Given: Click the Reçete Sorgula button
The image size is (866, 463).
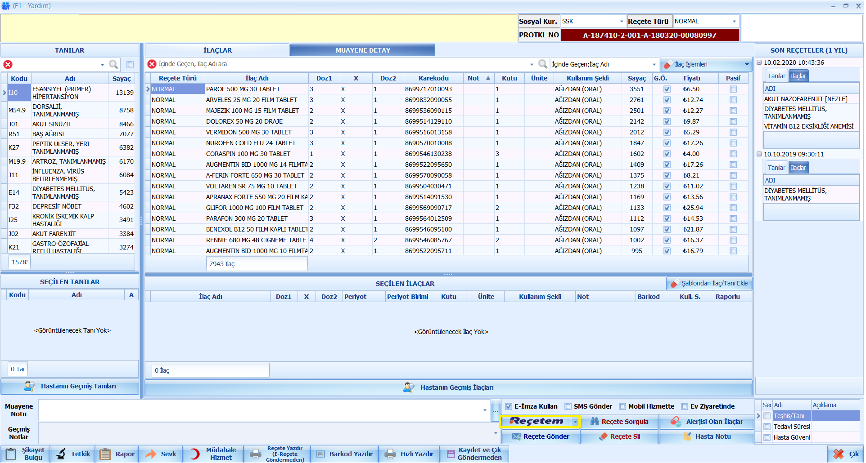Looking at the screenshot, I should (619, 422).
